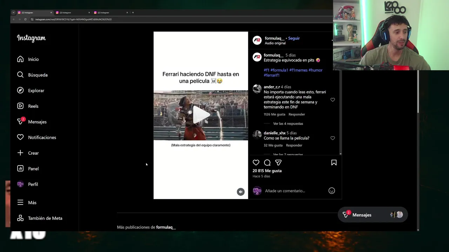Click danielle_xhx username in comment

(x=275, y=133)
